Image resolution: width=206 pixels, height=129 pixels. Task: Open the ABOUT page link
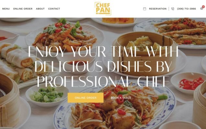click(x=40, y=9)
